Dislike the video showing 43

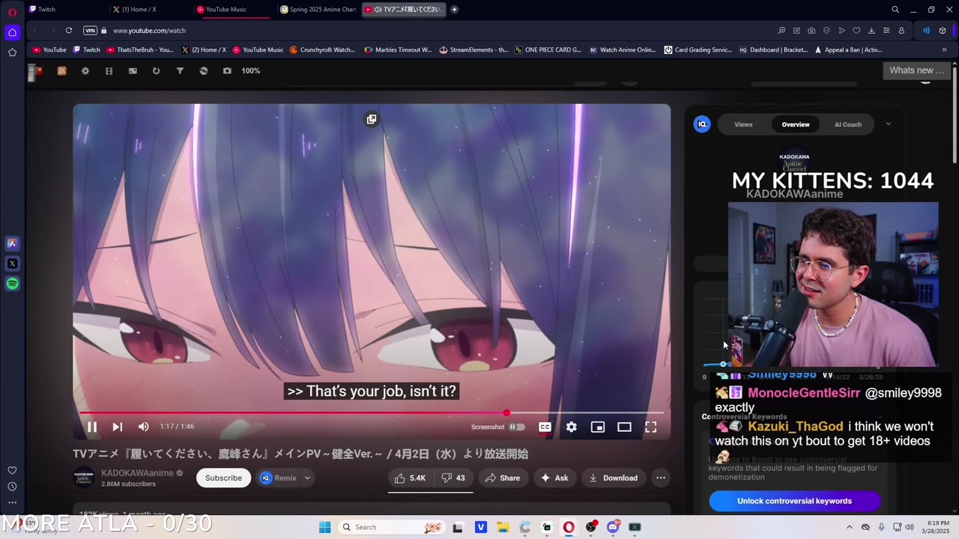(x=453, y=478)
